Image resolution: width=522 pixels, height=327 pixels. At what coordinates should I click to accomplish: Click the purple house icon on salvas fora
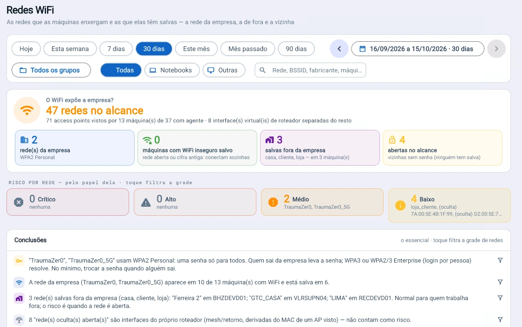[270, 140]
